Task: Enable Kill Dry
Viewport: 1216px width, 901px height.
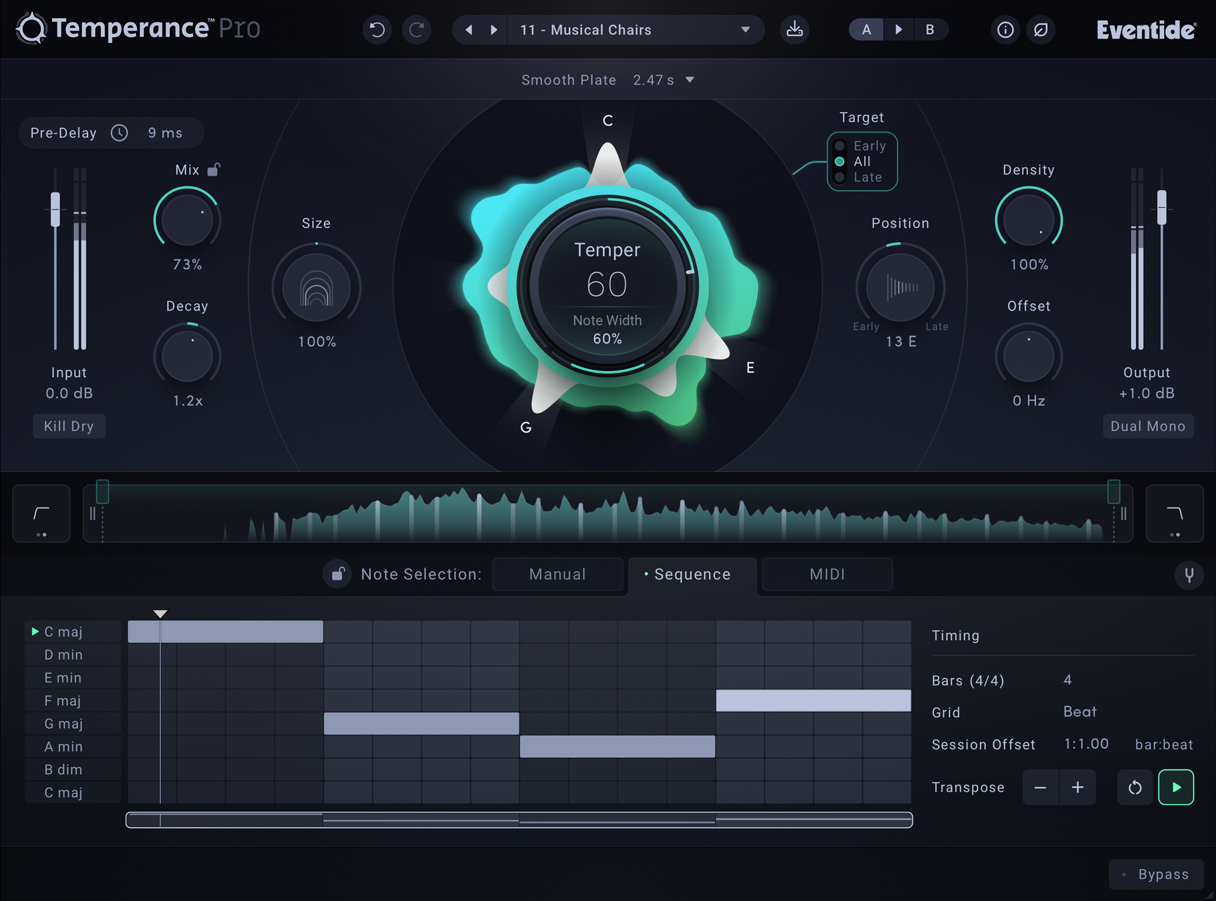Action: click(x=69, y=426)
